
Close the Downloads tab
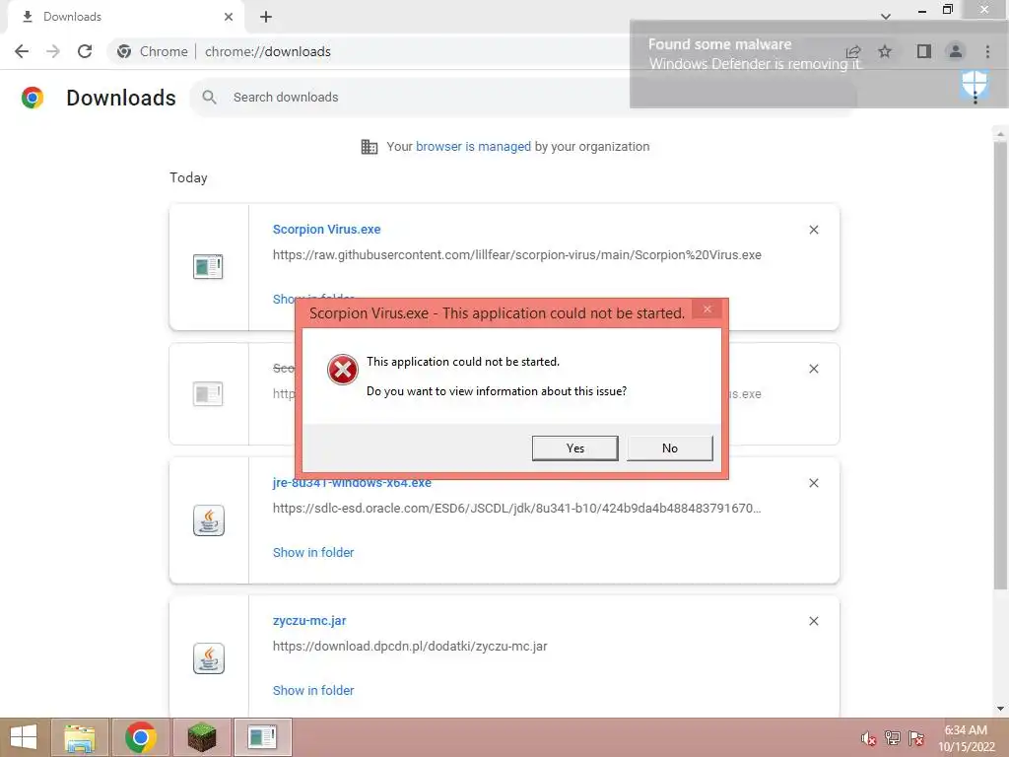click(x=228, y=17)
